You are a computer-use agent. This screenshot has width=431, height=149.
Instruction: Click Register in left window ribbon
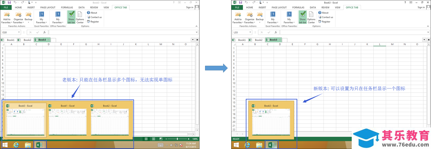click(x=93, y=22)
